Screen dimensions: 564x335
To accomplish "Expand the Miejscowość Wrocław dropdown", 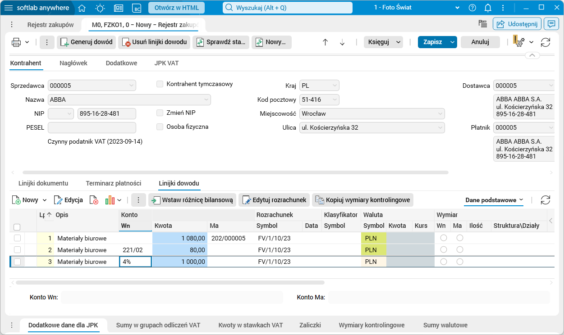I will 440,113.
